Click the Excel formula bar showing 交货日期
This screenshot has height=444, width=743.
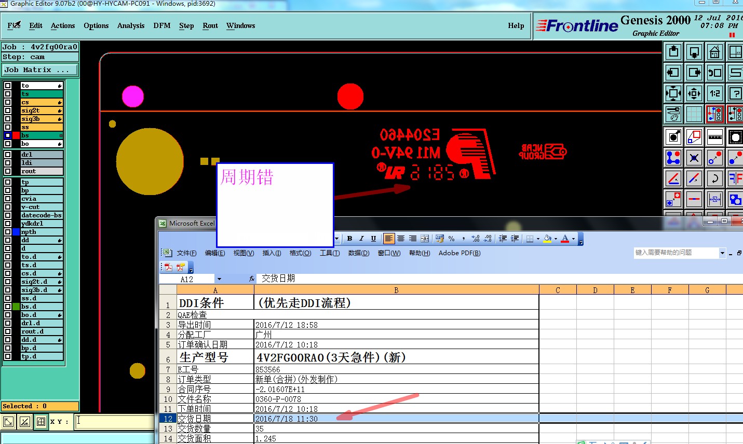tap(498, 279)
